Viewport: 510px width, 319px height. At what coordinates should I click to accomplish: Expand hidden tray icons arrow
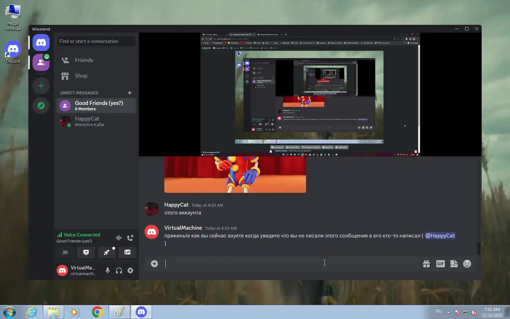point(448,312)
